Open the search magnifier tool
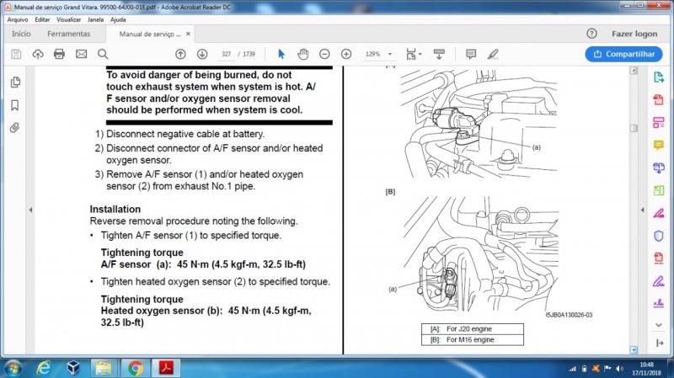Viewport: 674px width, 378px height. coord(103,54)
